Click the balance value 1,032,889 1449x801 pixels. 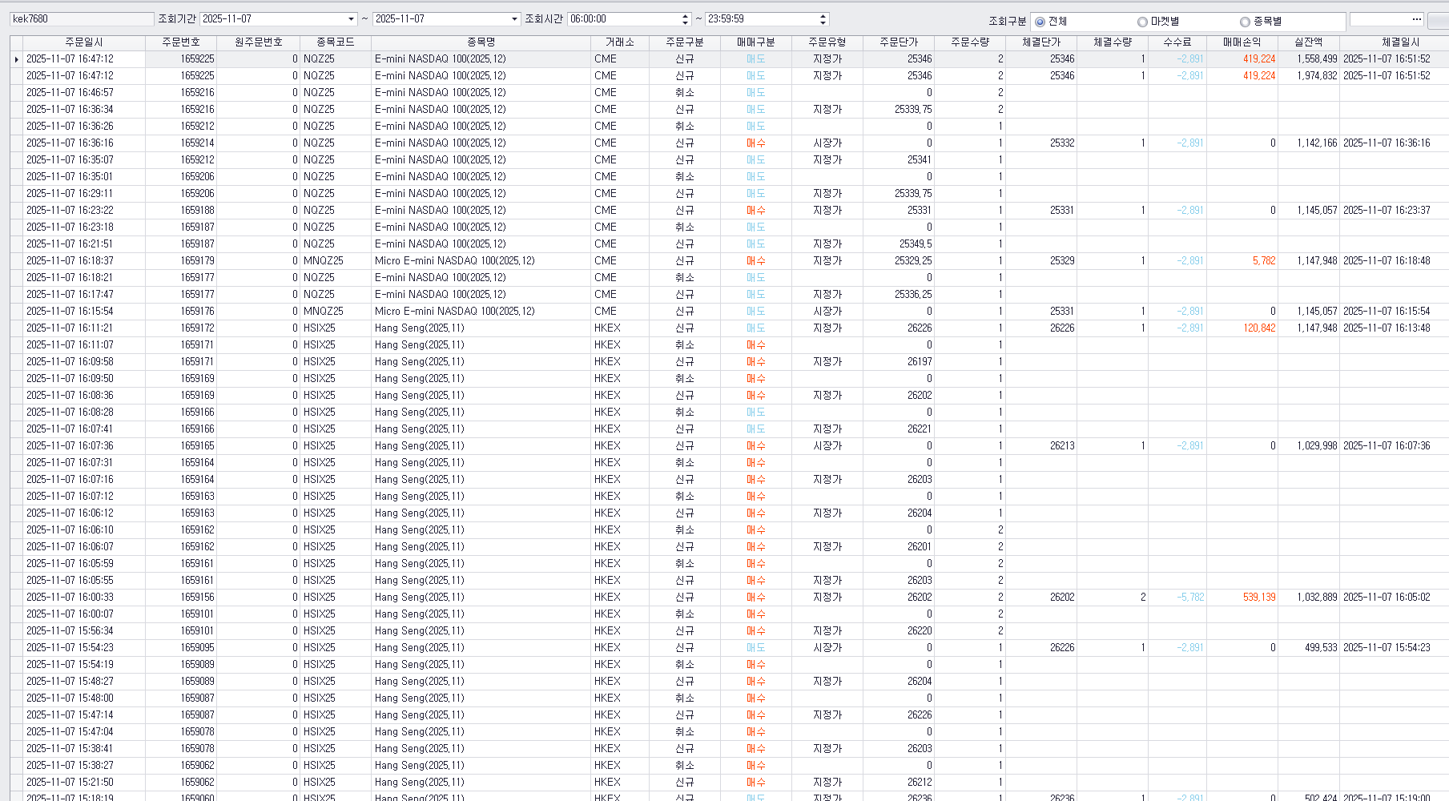click(x=1317, y=598)
